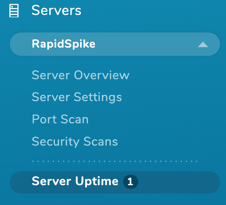Image resolution: width=226 pixels, height=205 pixels.
Task: Open Server Overview page
Action: coord(81,75)
